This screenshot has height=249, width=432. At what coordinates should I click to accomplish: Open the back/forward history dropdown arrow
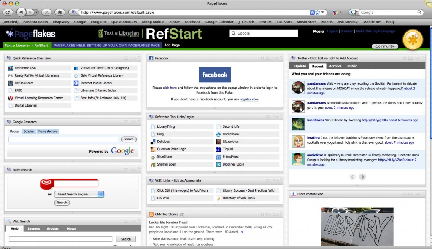pos(36,12)
